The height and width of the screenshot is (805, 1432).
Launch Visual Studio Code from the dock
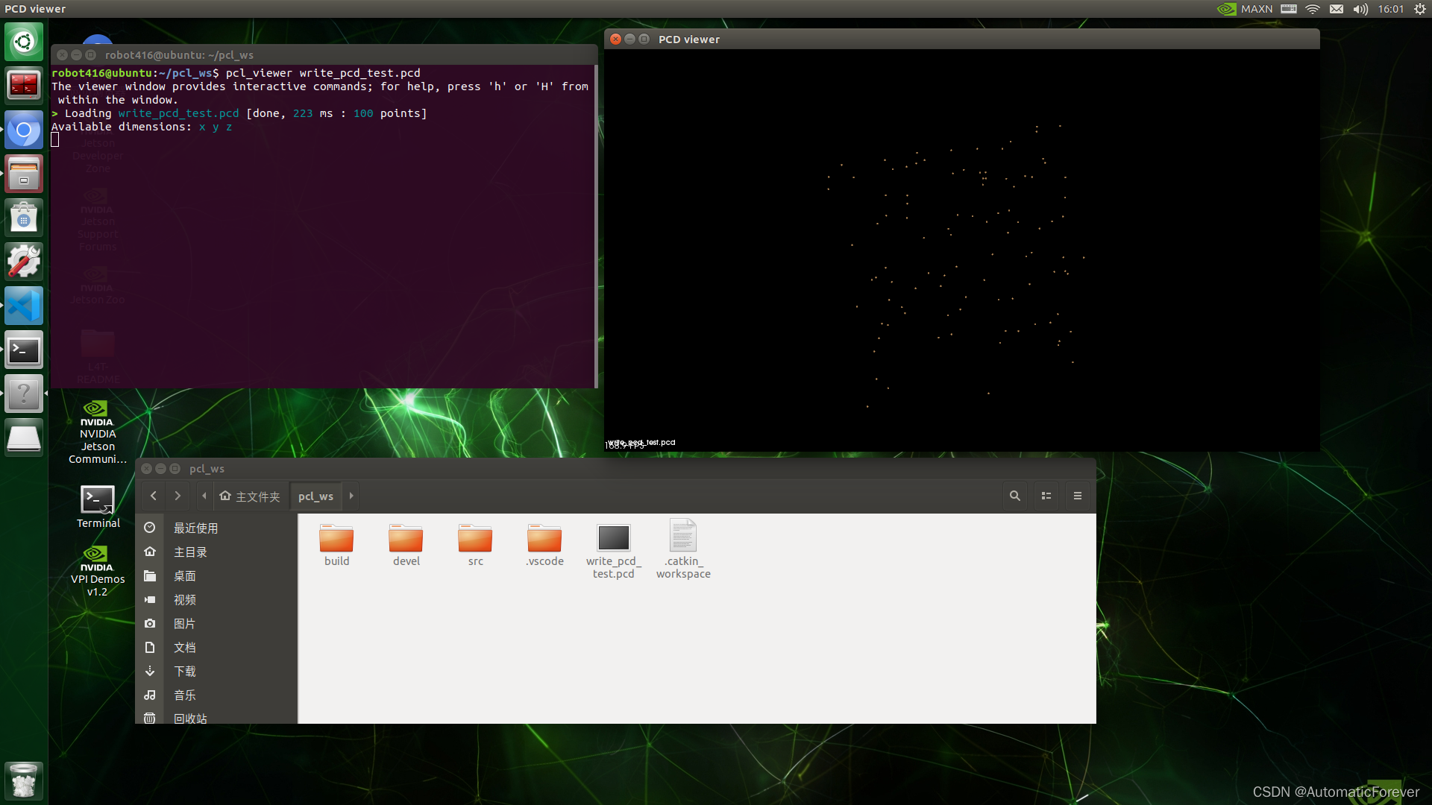(24, 306)
